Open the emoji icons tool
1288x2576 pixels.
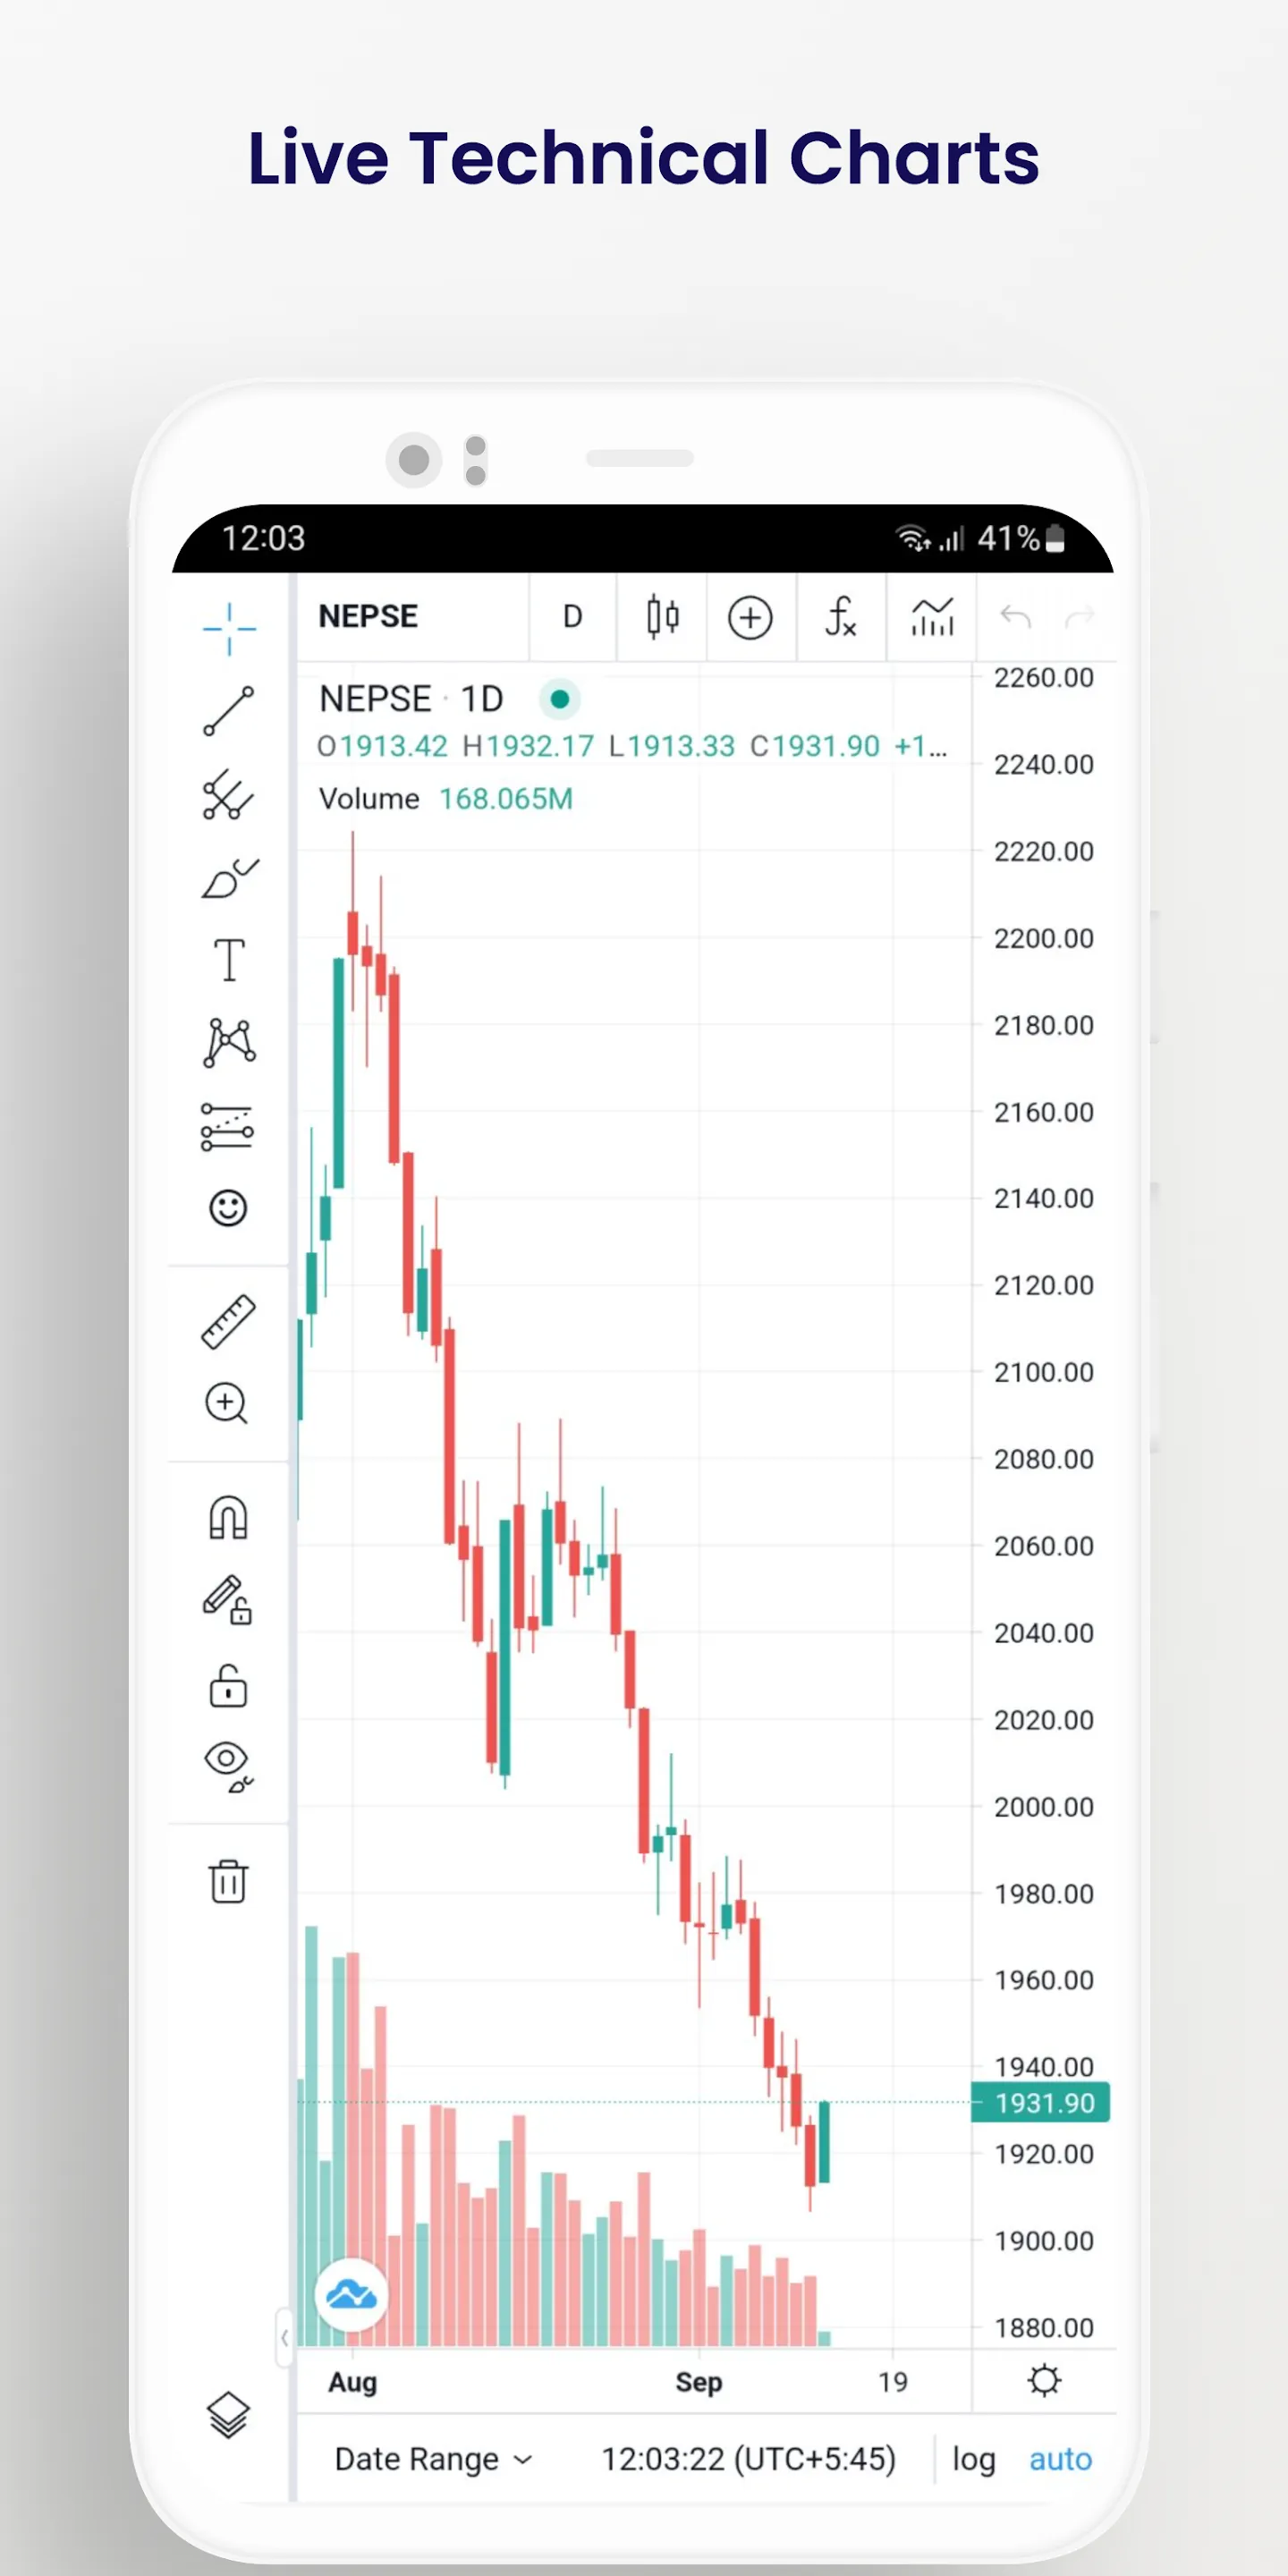coord(228,1208)
